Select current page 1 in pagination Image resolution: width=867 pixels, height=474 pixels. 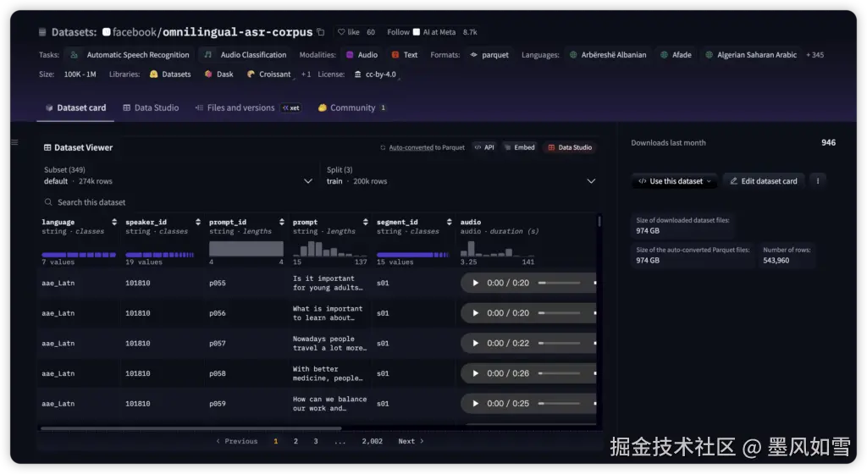(275, 441)
